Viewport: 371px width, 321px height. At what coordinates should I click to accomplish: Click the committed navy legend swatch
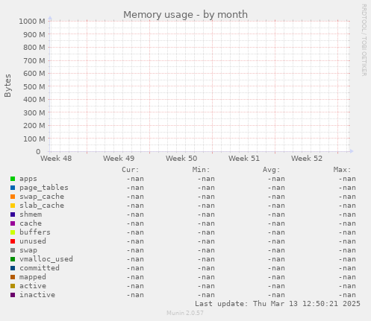coord(13,268)
